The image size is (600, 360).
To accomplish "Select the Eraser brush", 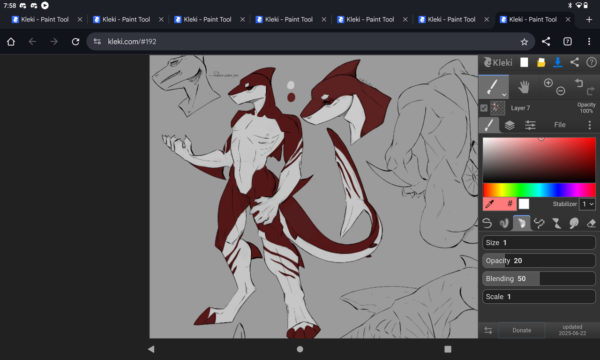I will pos(591,223).
